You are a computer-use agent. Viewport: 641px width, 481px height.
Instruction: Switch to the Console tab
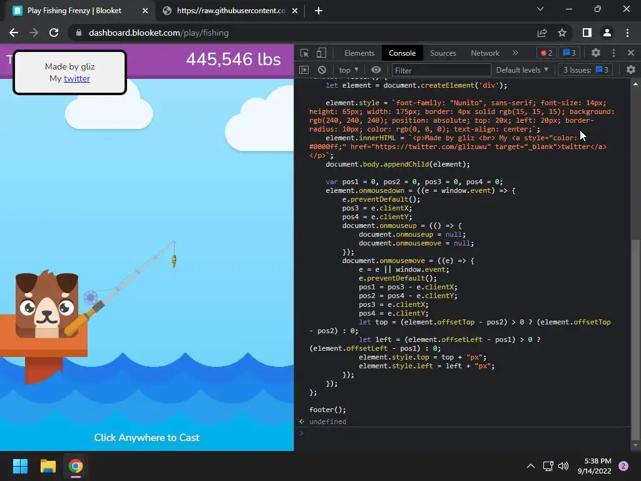click(403, 53)
